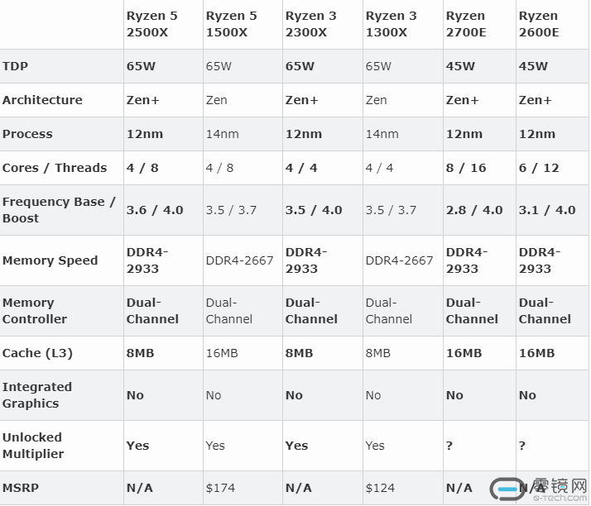This screenshot has height=506, width=591.
Task: Select the Cores / Threads row label
Action: (55, 168)
